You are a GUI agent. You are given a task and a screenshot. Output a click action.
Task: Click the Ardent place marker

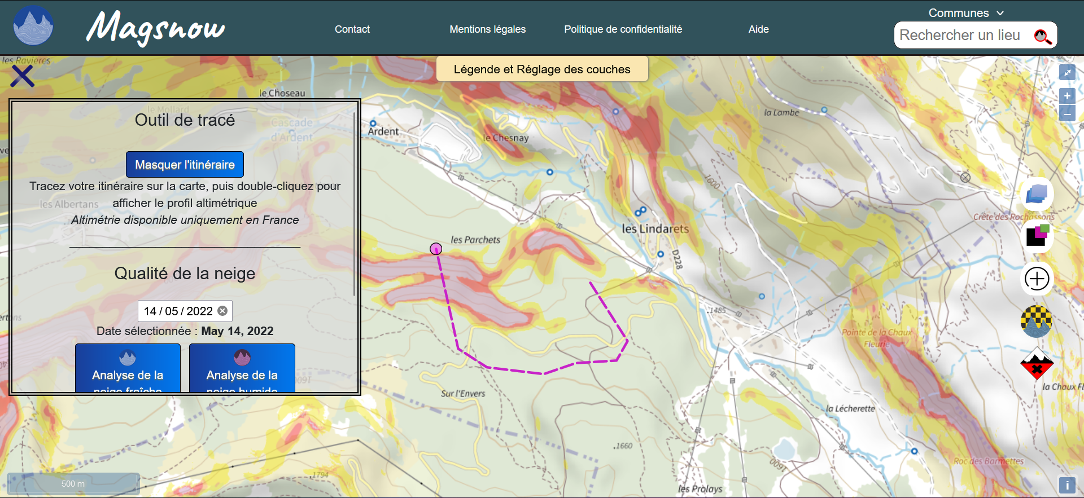pyautogui.click(x=373, y=124)
